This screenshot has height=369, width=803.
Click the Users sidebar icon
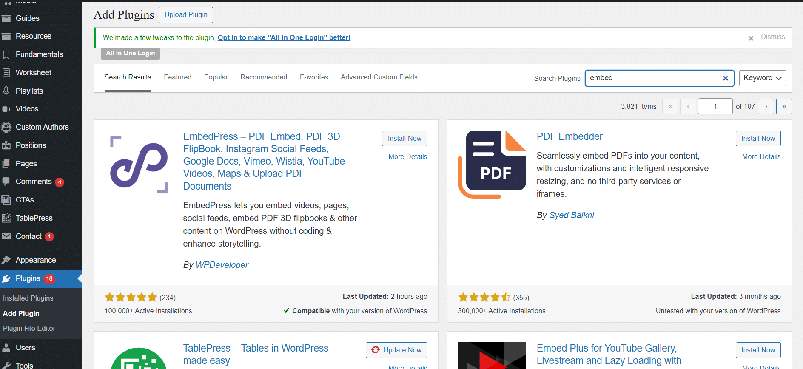(x=6, y=348)
